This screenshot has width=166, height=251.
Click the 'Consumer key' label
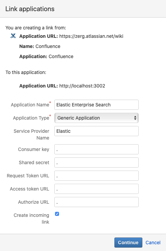tap(34, 149)
